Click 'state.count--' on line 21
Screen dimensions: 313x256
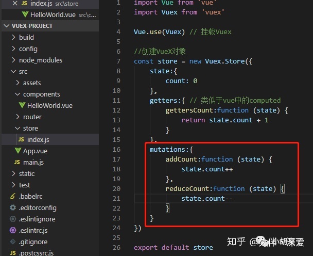click(207, 199)
